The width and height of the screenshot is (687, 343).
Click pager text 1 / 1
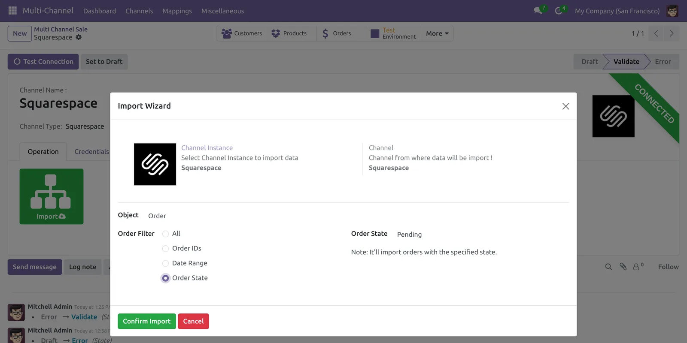638,33
